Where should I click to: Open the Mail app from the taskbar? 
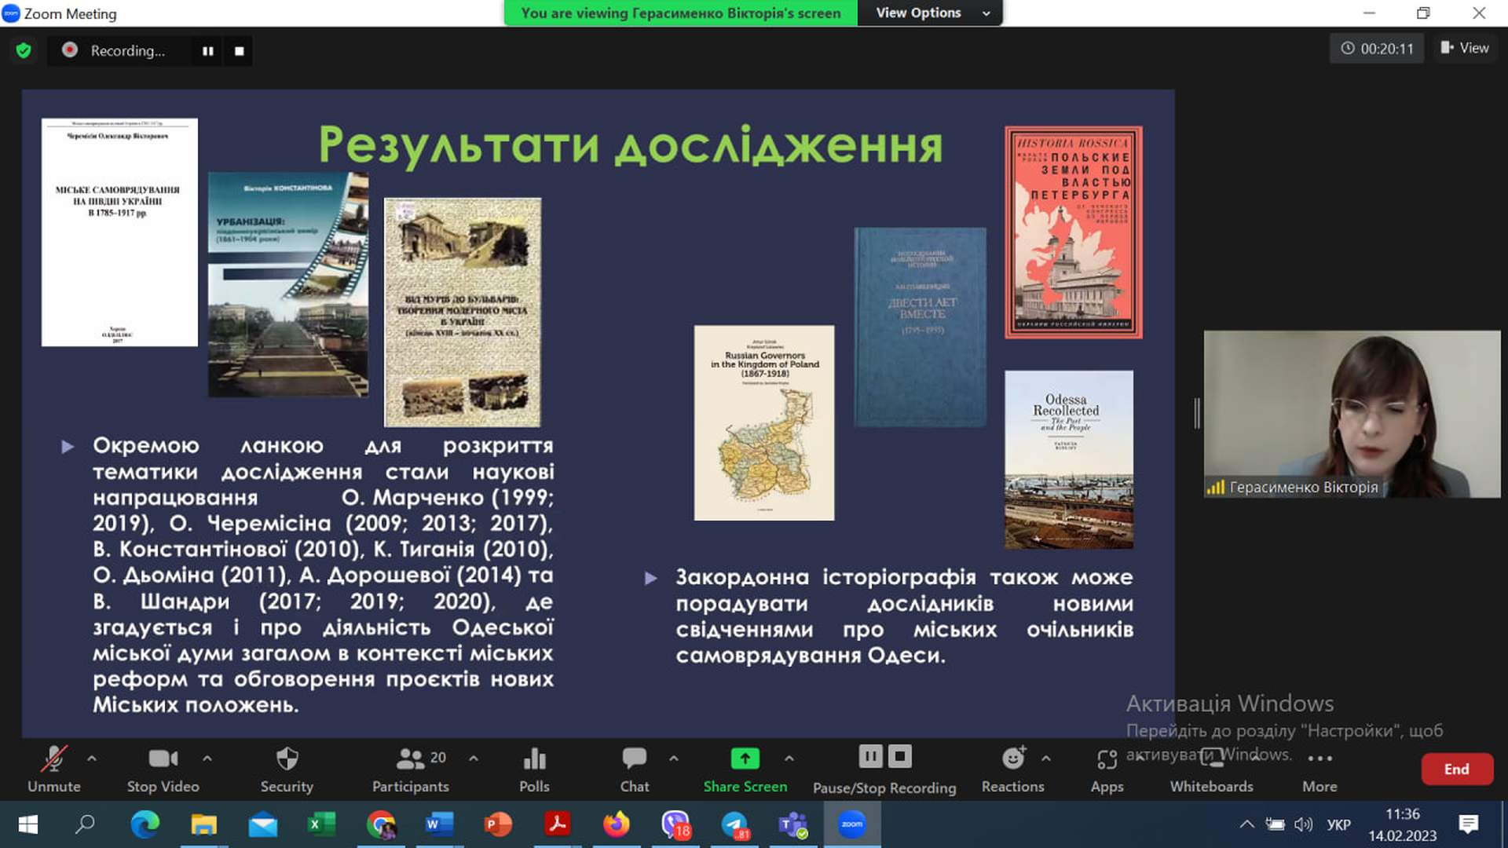(x=263, y=824)
